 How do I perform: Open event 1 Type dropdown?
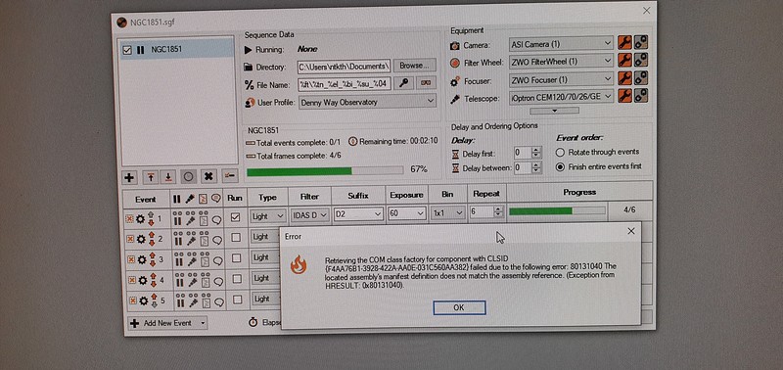coord(268,215)
